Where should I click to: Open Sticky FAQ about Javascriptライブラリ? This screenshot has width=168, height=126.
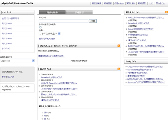[x=146, y=82]
